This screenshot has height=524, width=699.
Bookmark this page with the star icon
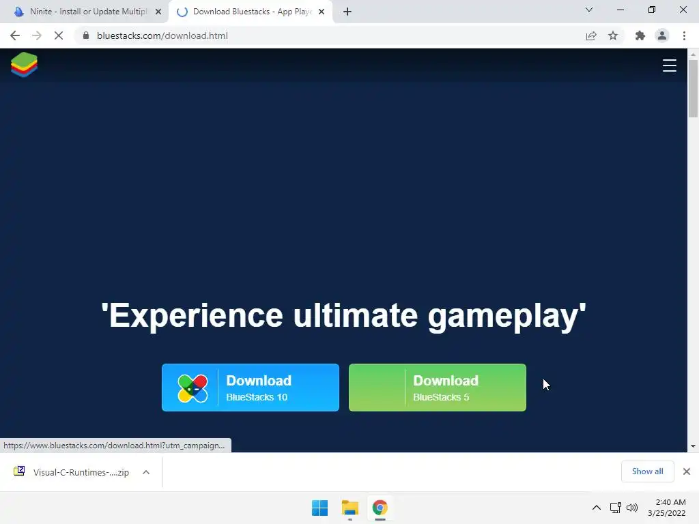tap(613, 35)
